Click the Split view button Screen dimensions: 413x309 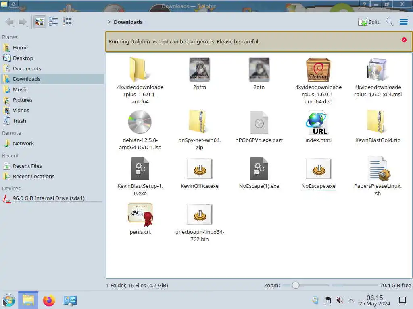369,22
